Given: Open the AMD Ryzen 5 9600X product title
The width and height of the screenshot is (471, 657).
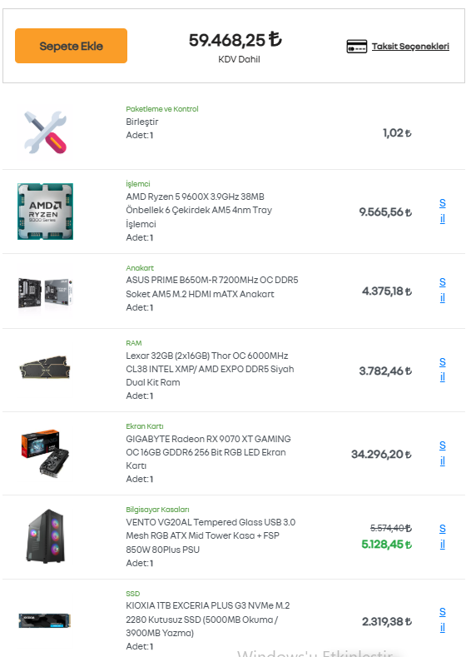Looking at the screenshot, I should (x=199, y=210).
